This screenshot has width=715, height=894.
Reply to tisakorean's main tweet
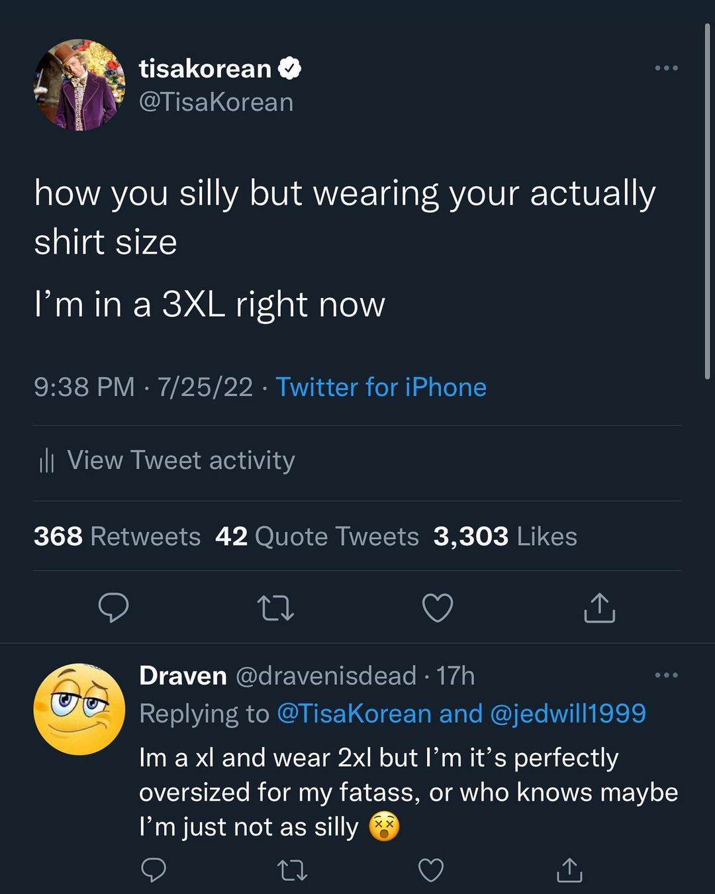[113, 607]
